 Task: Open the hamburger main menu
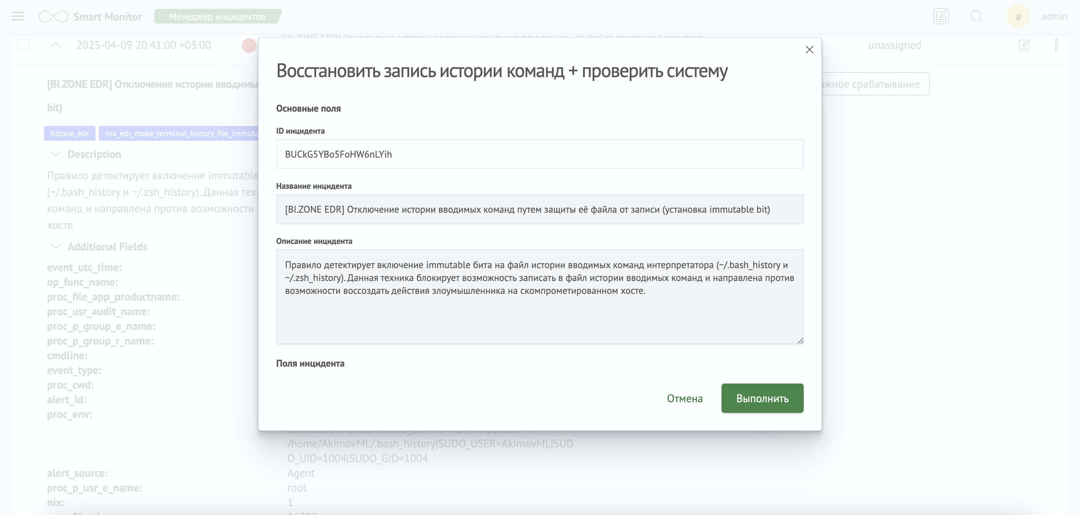point(18,17)
